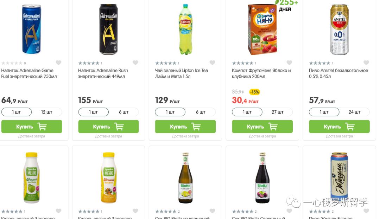380x219 pixels.
Task: Open Напиток Adrenaline Rush product title
Action: click(103, 73)
